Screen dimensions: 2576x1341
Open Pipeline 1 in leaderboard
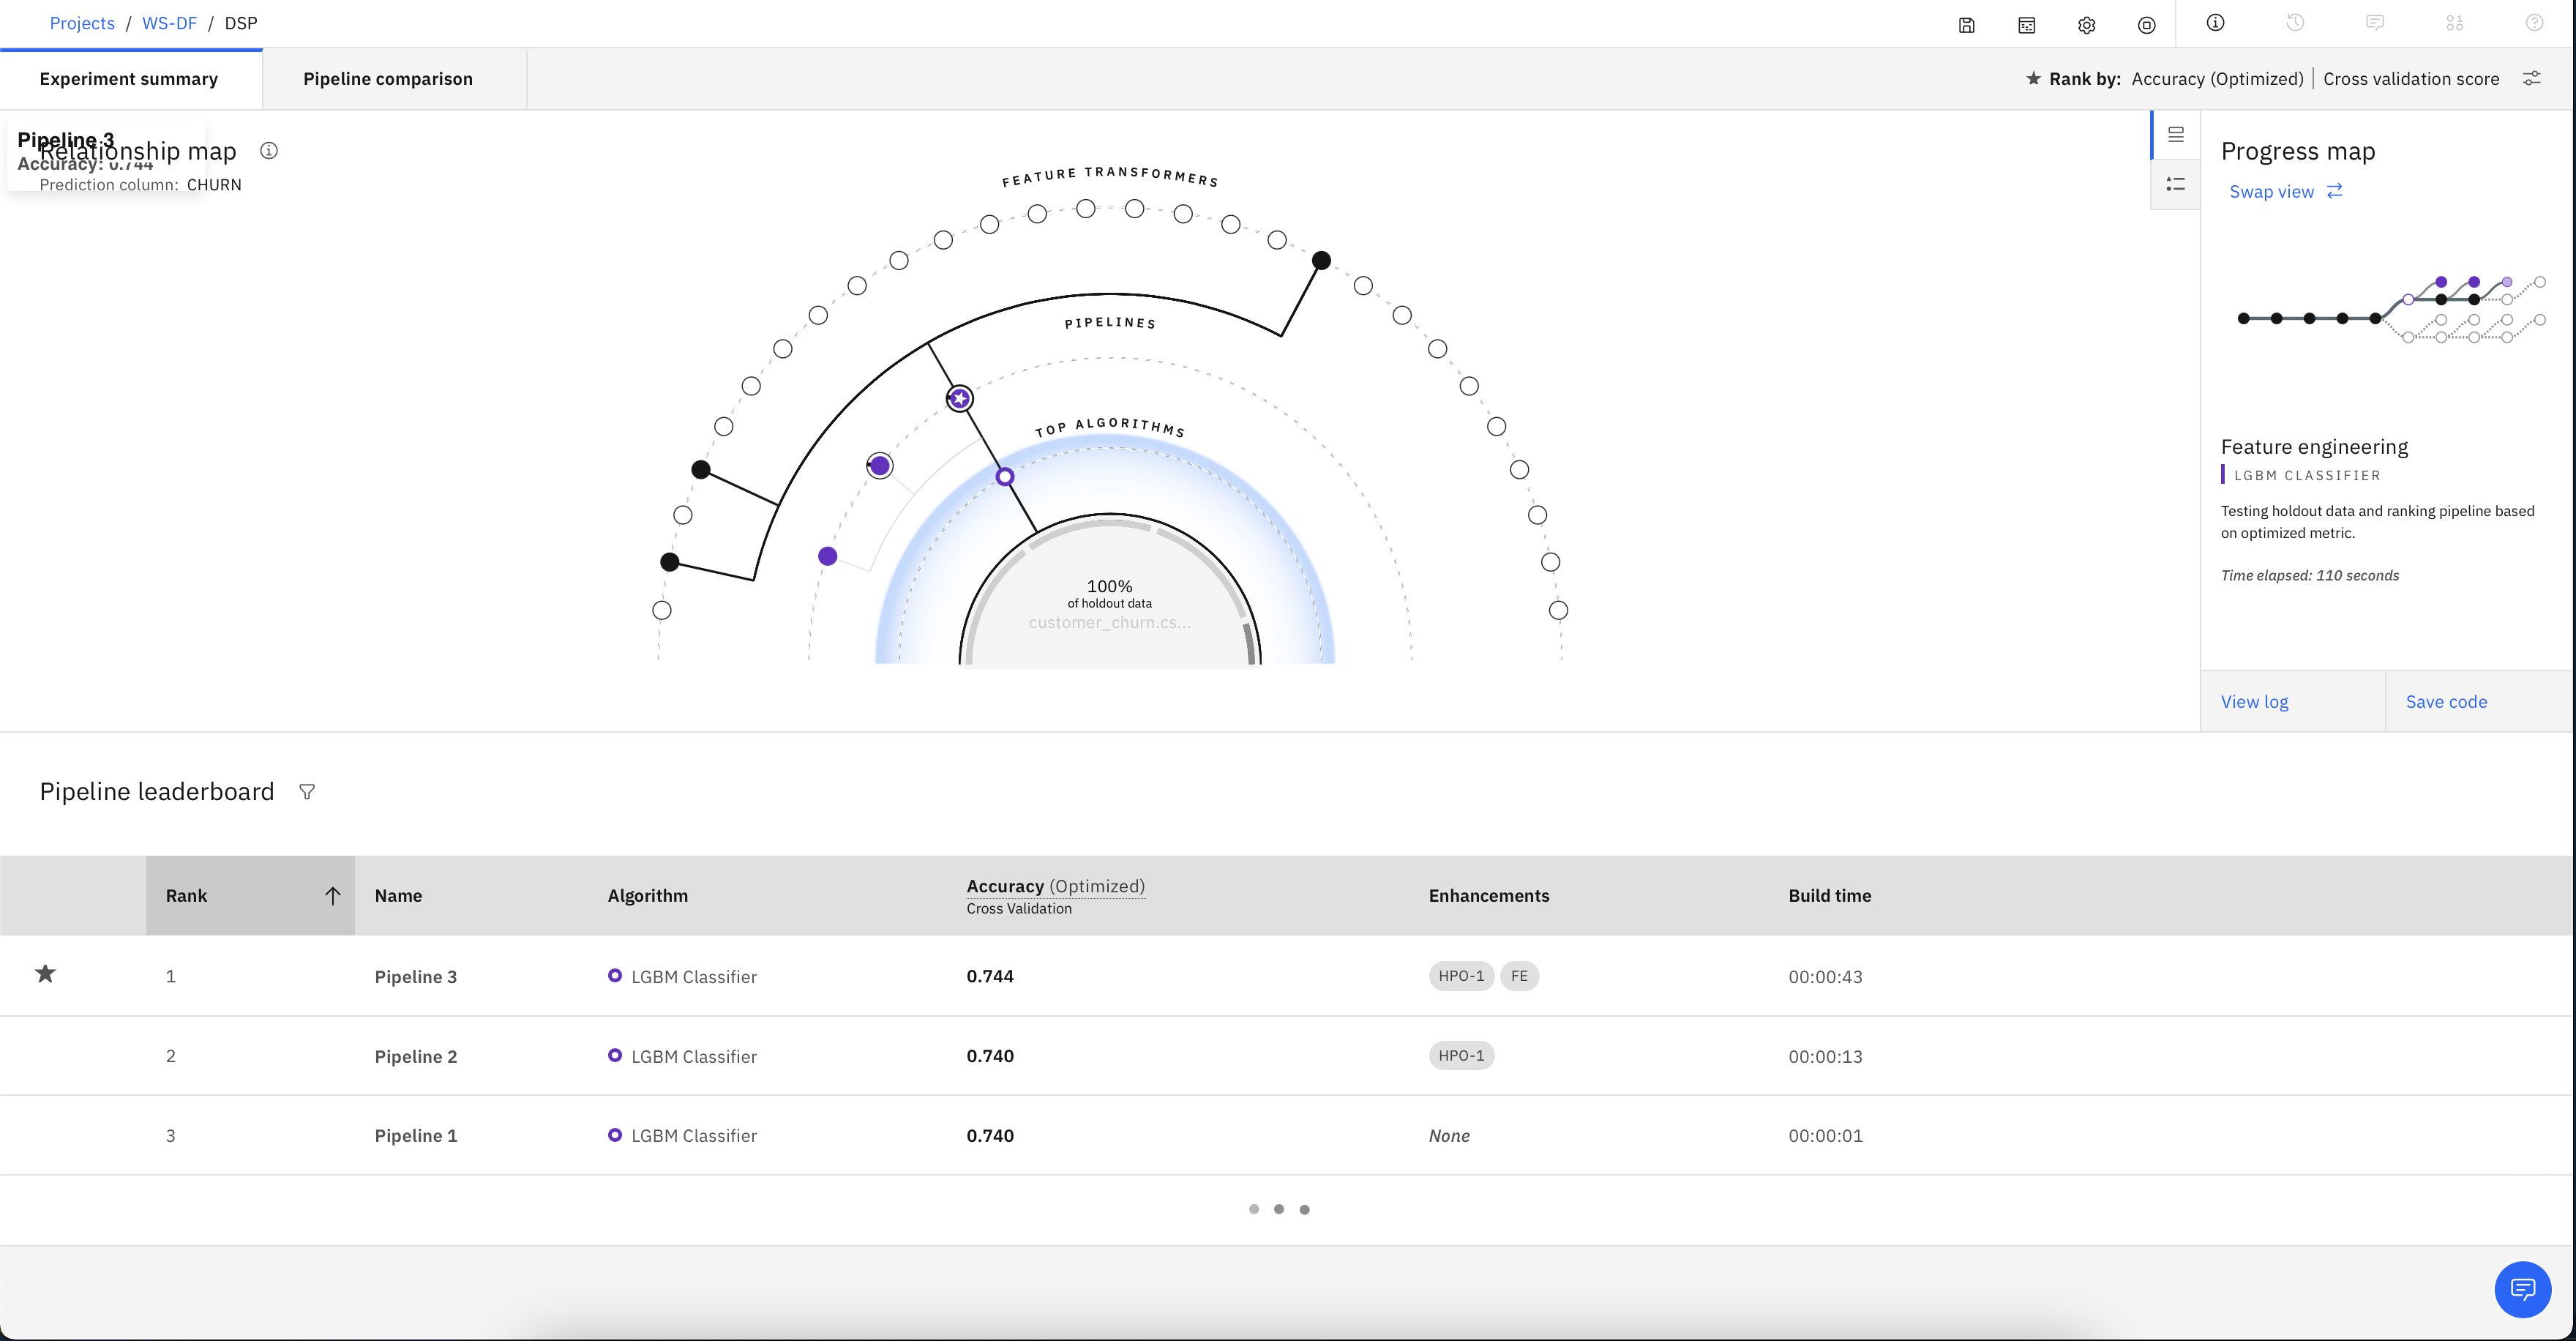(x=416, y=1136)
